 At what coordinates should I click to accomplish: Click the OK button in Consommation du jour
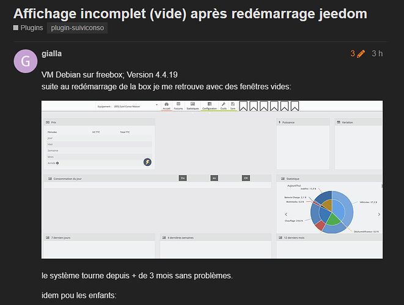[x=246, y=178]
